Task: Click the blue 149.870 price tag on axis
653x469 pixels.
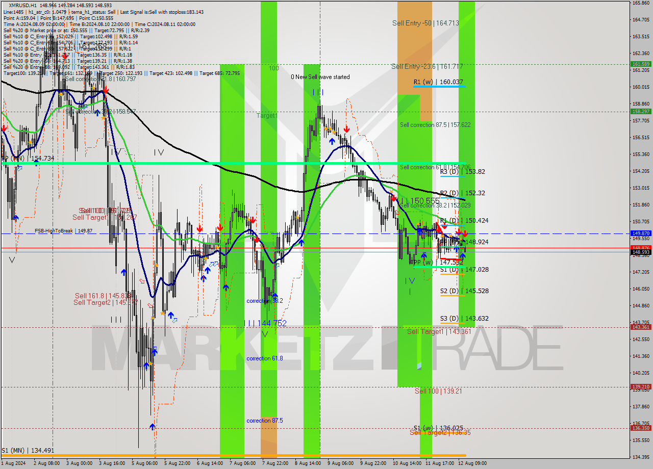Action: pos(641,233)
